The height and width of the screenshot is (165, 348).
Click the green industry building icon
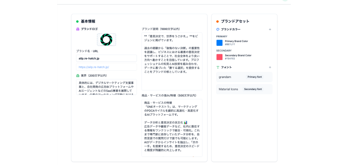pyautogui.click(x=78, y=75)
